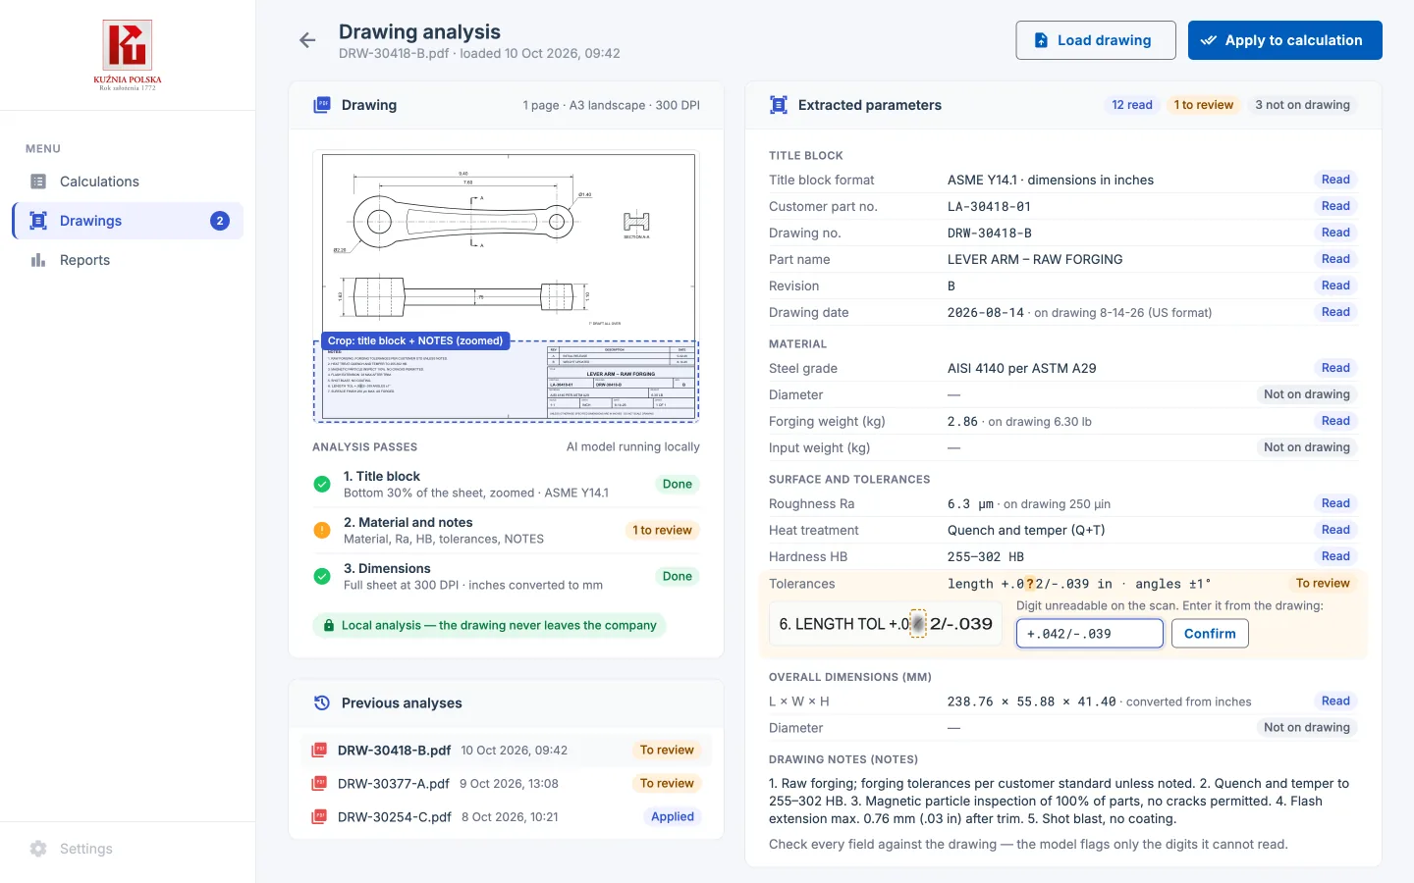
Task: Click the Extracted parameters scan icon
Action: 779,105
